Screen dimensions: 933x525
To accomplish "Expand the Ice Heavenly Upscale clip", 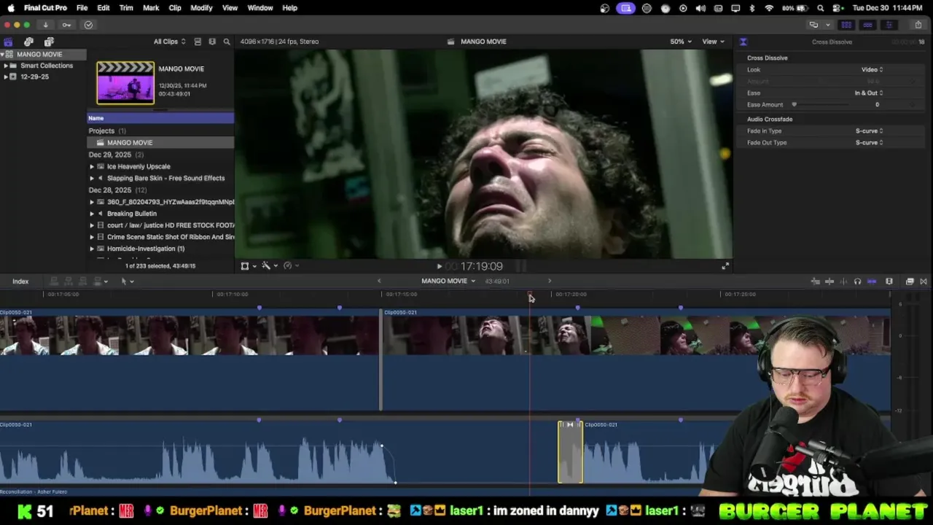I will [x=92, y=166].
